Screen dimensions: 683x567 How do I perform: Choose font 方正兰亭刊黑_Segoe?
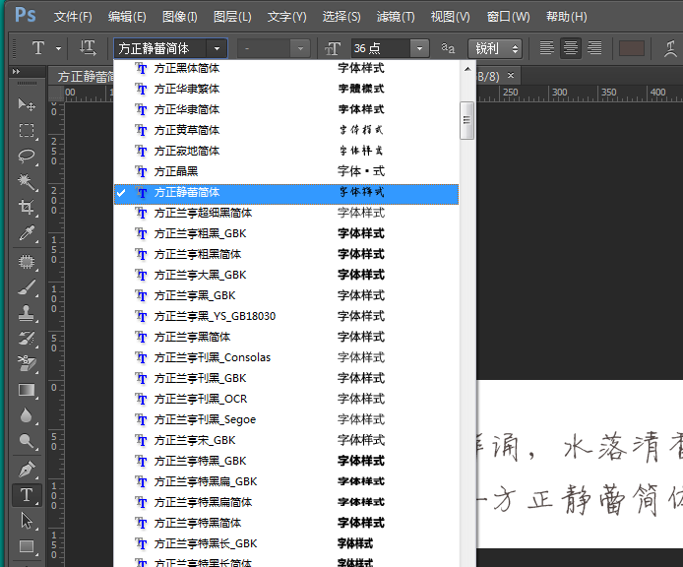(286, 419)
